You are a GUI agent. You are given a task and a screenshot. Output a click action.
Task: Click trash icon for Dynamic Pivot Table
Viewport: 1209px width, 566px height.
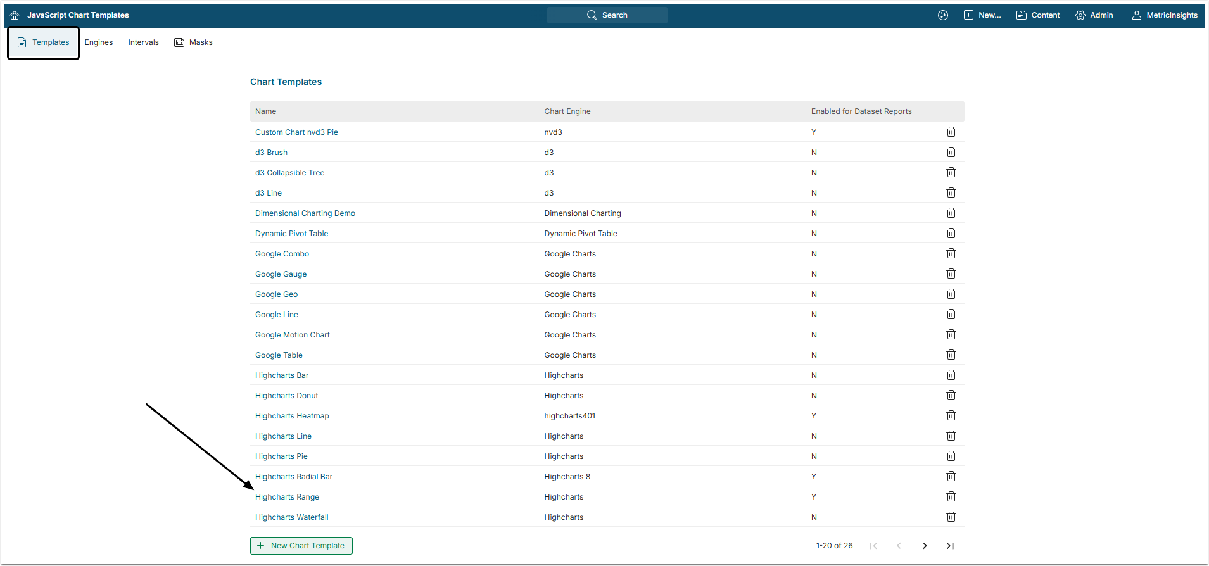click(x=951, y=233)
